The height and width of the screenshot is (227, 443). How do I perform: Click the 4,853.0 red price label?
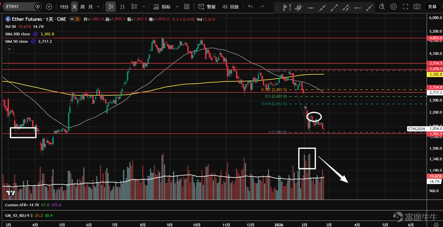click(x=436, y=38)
